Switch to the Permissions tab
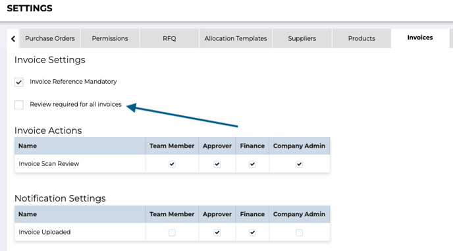 pos(110,38)
